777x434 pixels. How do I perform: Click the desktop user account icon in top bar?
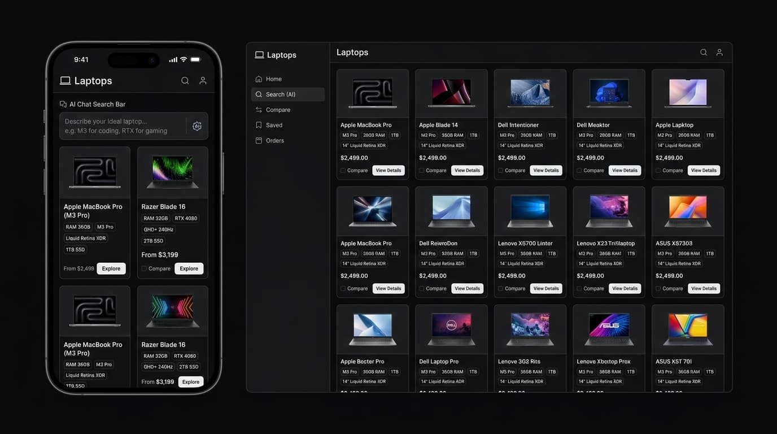(719, 52)
